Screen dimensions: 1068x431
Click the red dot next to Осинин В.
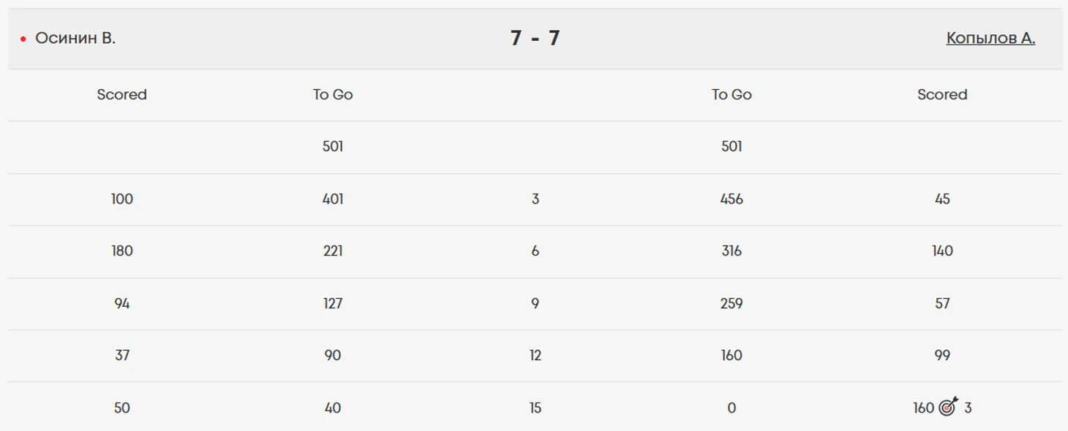coord(23,39)
